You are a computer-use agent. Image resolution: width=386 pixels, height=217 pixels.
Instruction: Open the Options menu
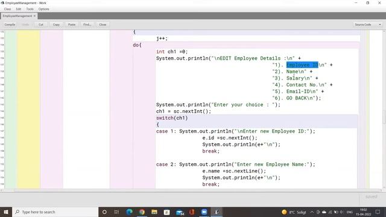pos(44,9)
